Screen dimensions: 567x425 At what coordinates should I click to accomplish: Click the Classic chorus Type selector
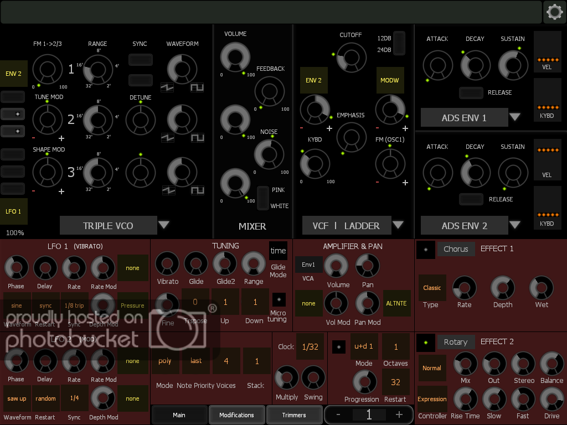coord(432,288)
